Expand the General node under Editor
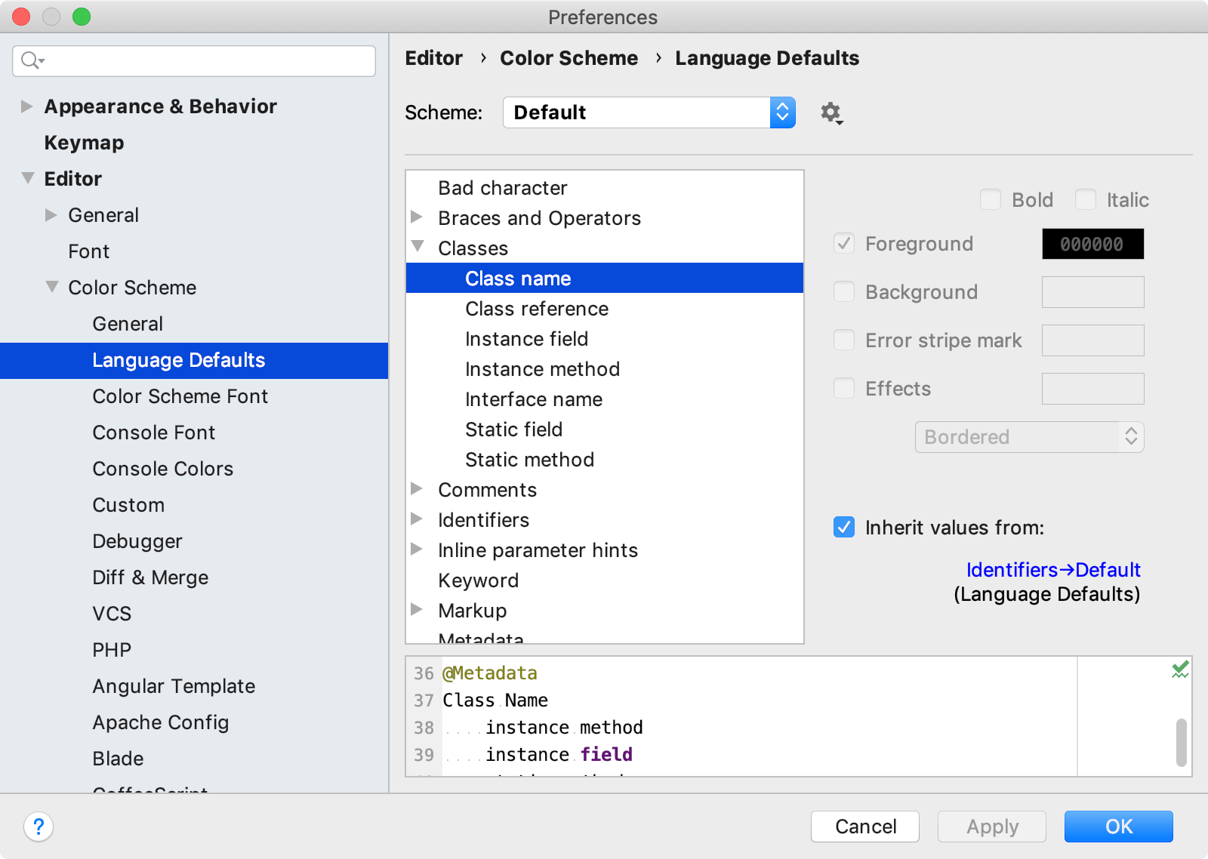This screenshot has width=1208, height=859. coord(51,215)
